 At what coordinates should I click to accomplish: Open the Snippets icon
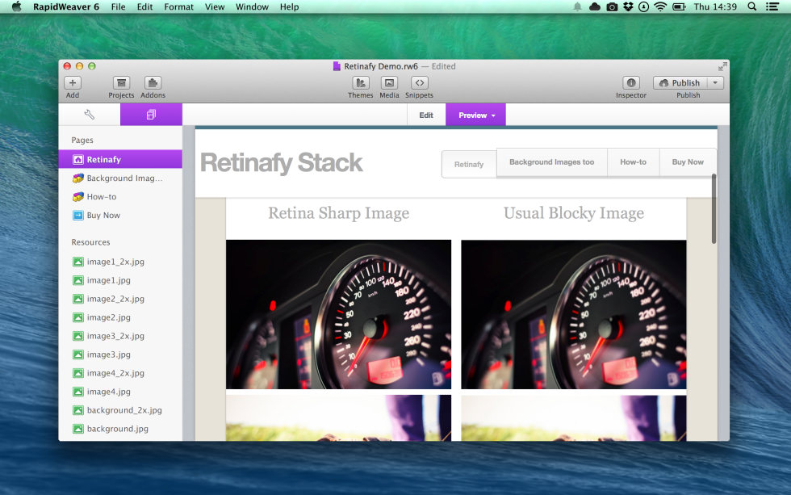tap(419, 83)
